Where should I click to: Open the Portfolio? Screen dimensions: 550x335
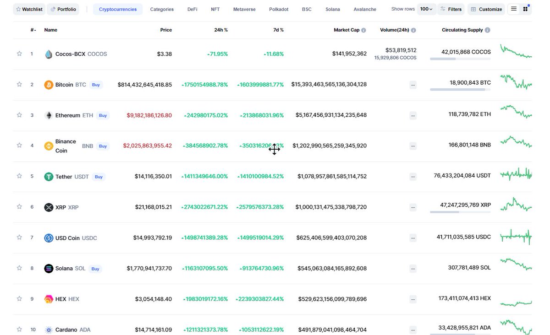point(63,9)
